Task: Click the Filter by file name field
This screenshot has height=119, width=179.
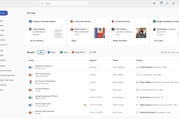Action: (x=169, y=52)
